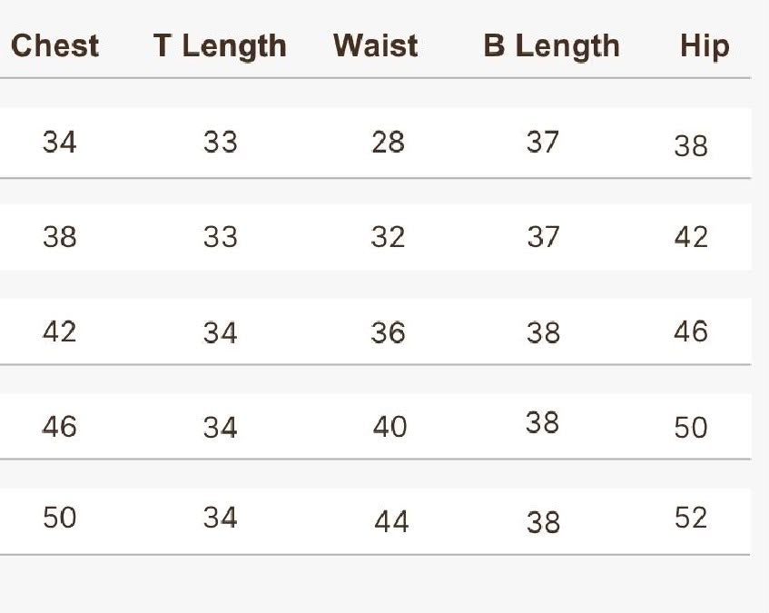The image size is (769, 613).
Task: Select chest value 42 in third row
Action: pos(59,331)
